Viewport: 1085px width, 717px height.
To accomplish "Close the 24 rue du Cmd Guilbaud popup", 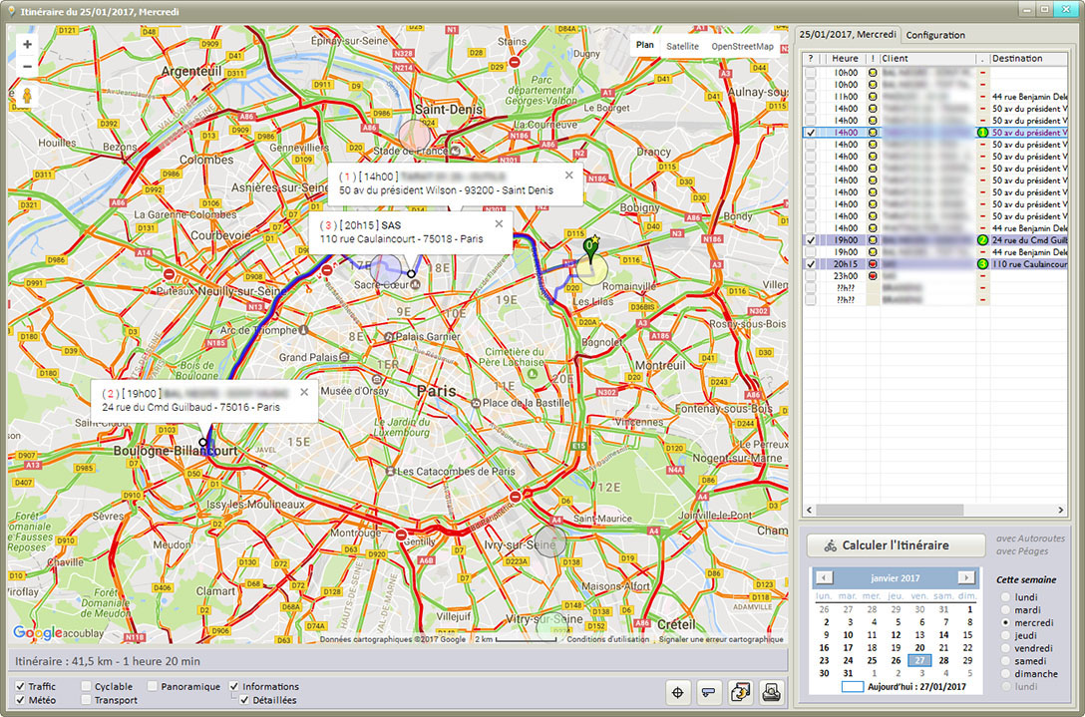I will pos(304,393).
